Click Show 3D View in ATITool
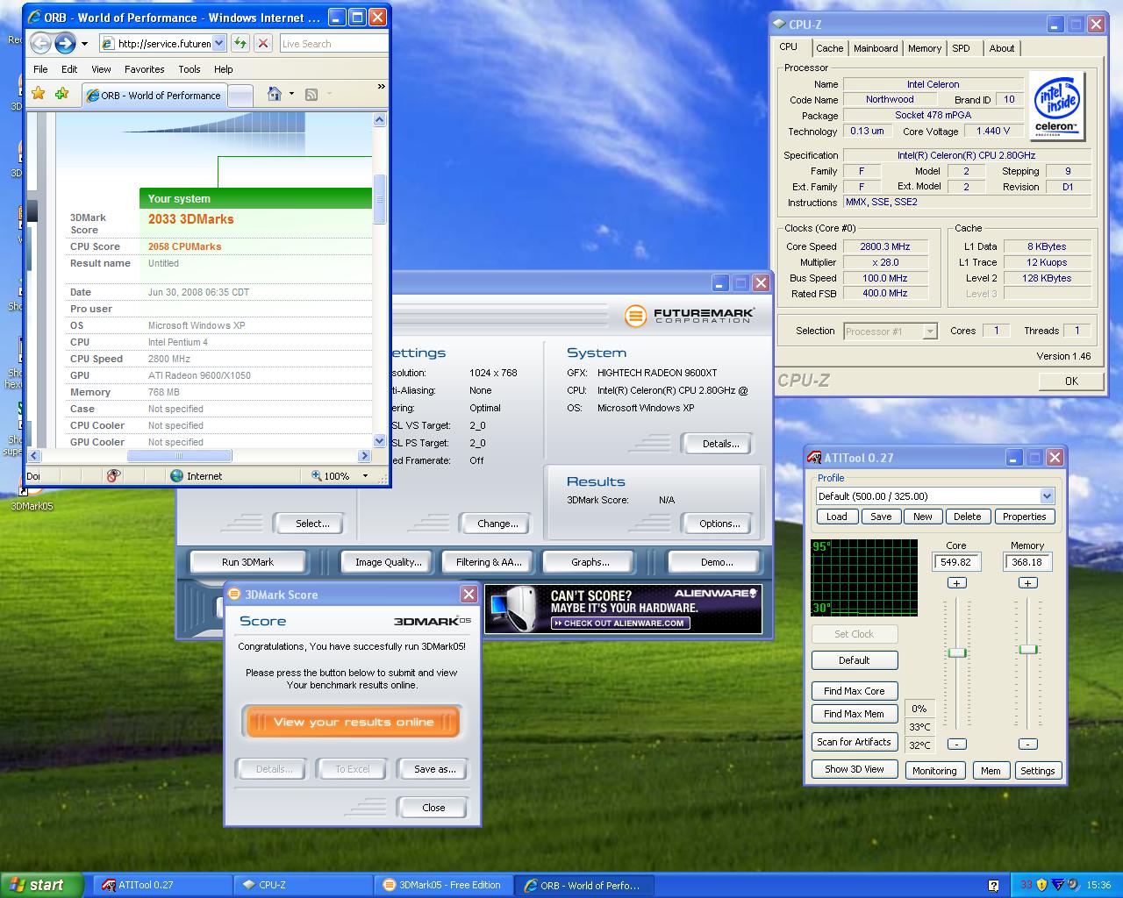 coord(855,769)
